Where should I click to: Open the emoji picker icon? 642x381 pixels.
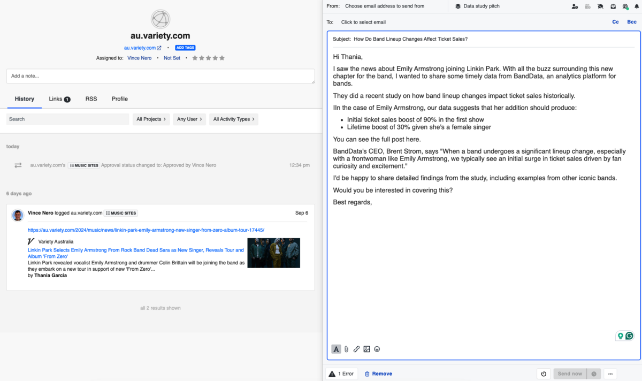pyautogui.click(x=377, y=349)
